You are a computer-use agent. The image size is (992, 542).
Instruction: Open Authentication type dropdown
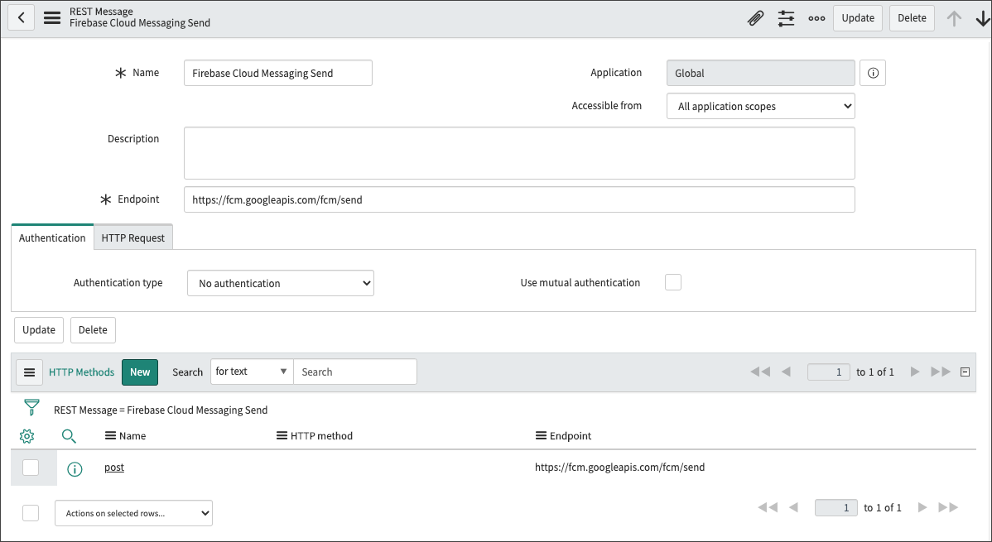pyautogui.click(x=280, y=283)
